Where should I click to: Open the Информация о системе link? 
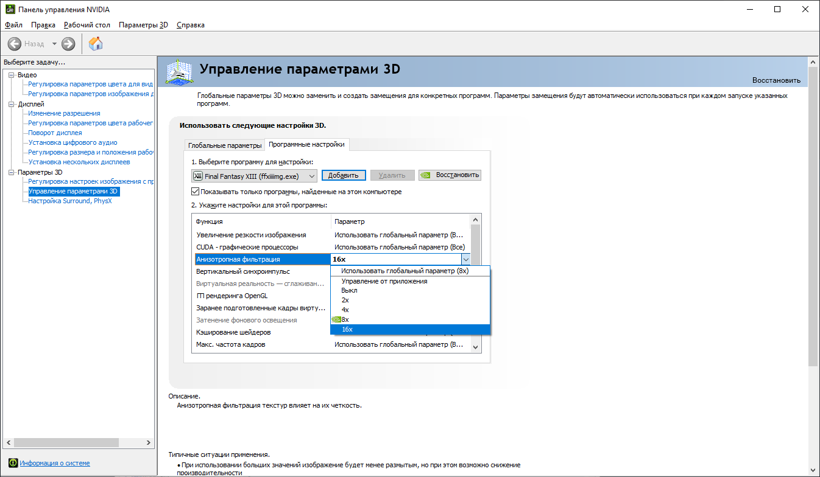(x=55, y=463)
